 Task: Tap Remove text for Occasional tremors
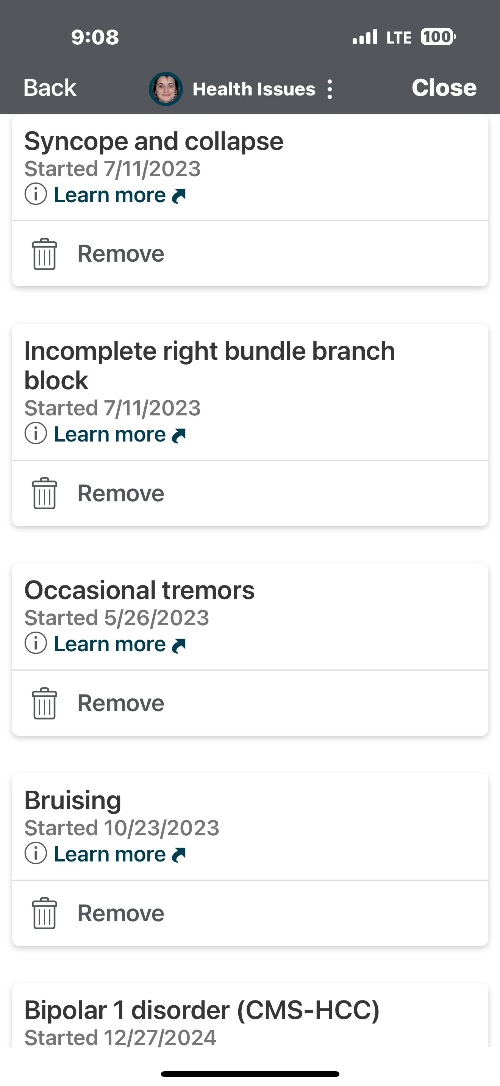click(x=120, y=703)
